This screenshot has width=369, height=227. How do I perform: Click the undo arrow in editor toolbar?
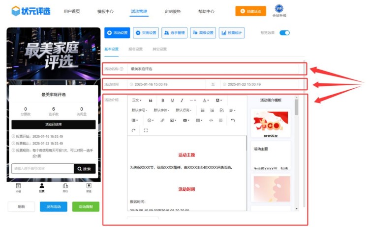(233, 120)
